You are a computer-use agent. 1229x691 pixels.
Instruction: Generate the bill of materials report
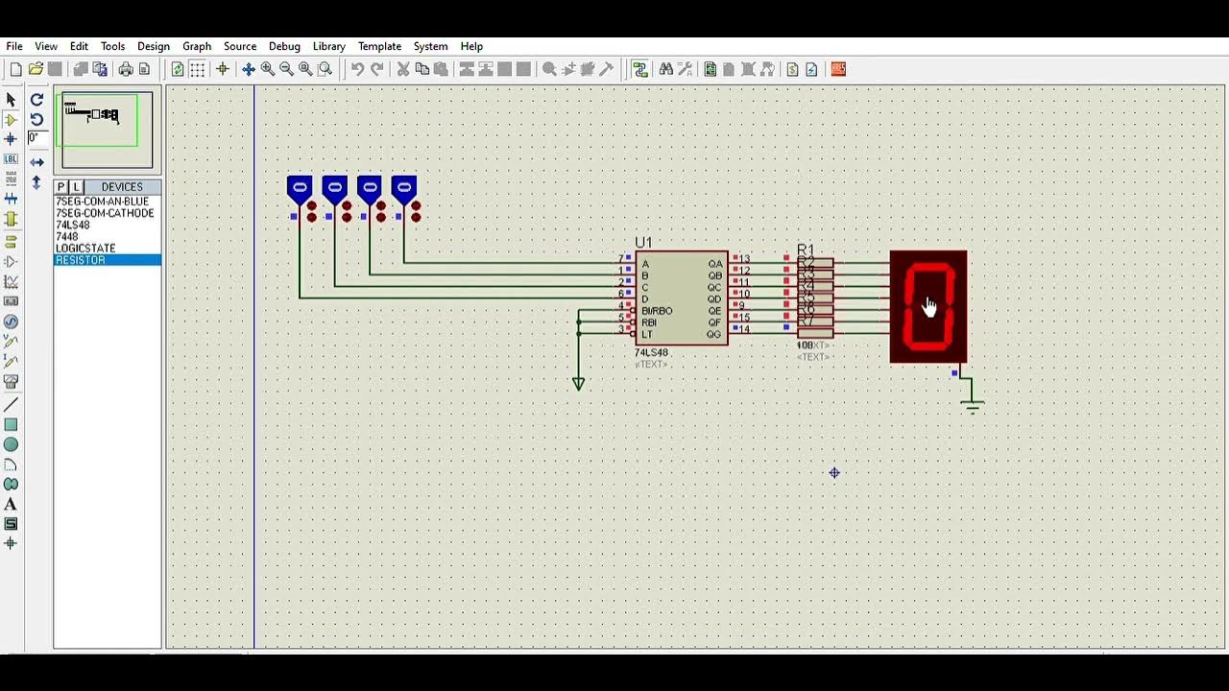792,69
